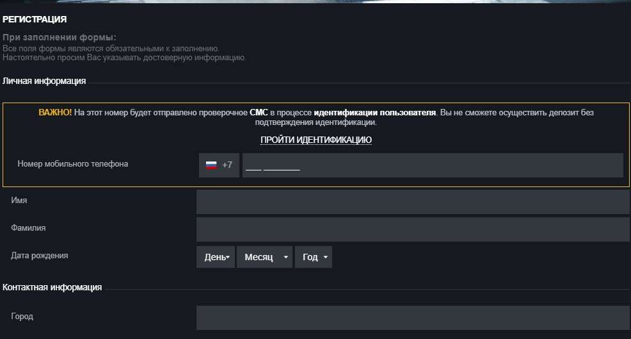The image size is (631, 339).
Task: Expand the День birth date dropdown
Action: (x=216, y=257)
